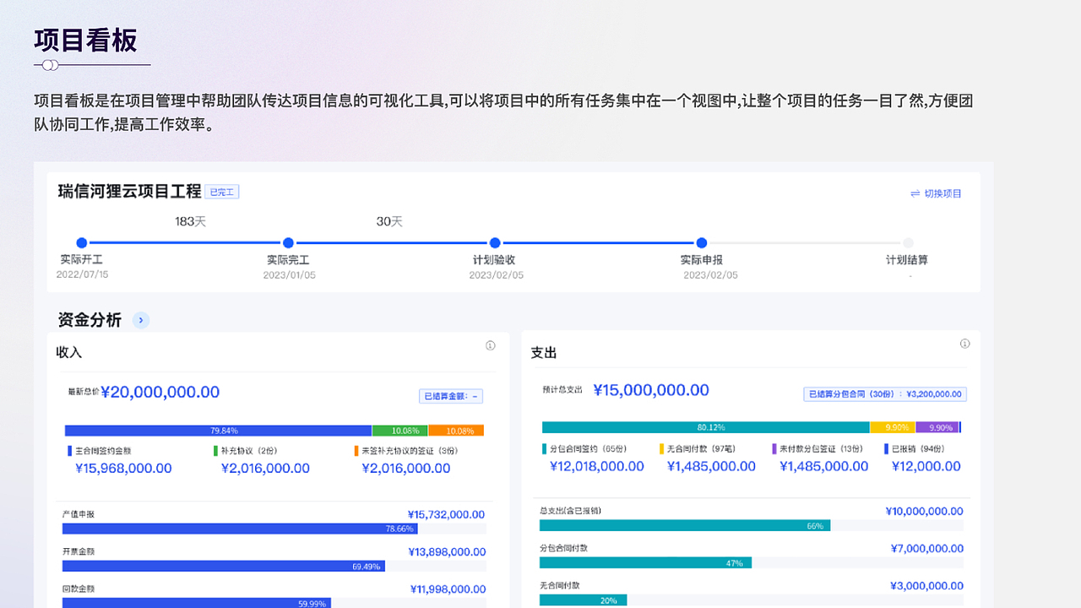The height and width of the screenshot is (608, 1081).
Task: Click the purple 9.90% expense bar segment
Action: (937, 427)
